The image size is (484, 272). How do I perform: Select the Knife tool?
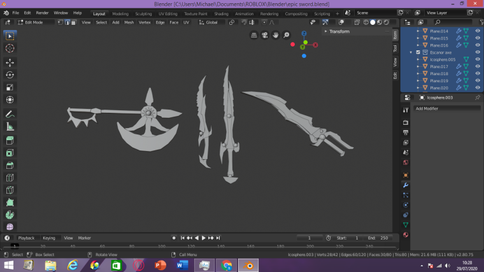click(10, 190)
